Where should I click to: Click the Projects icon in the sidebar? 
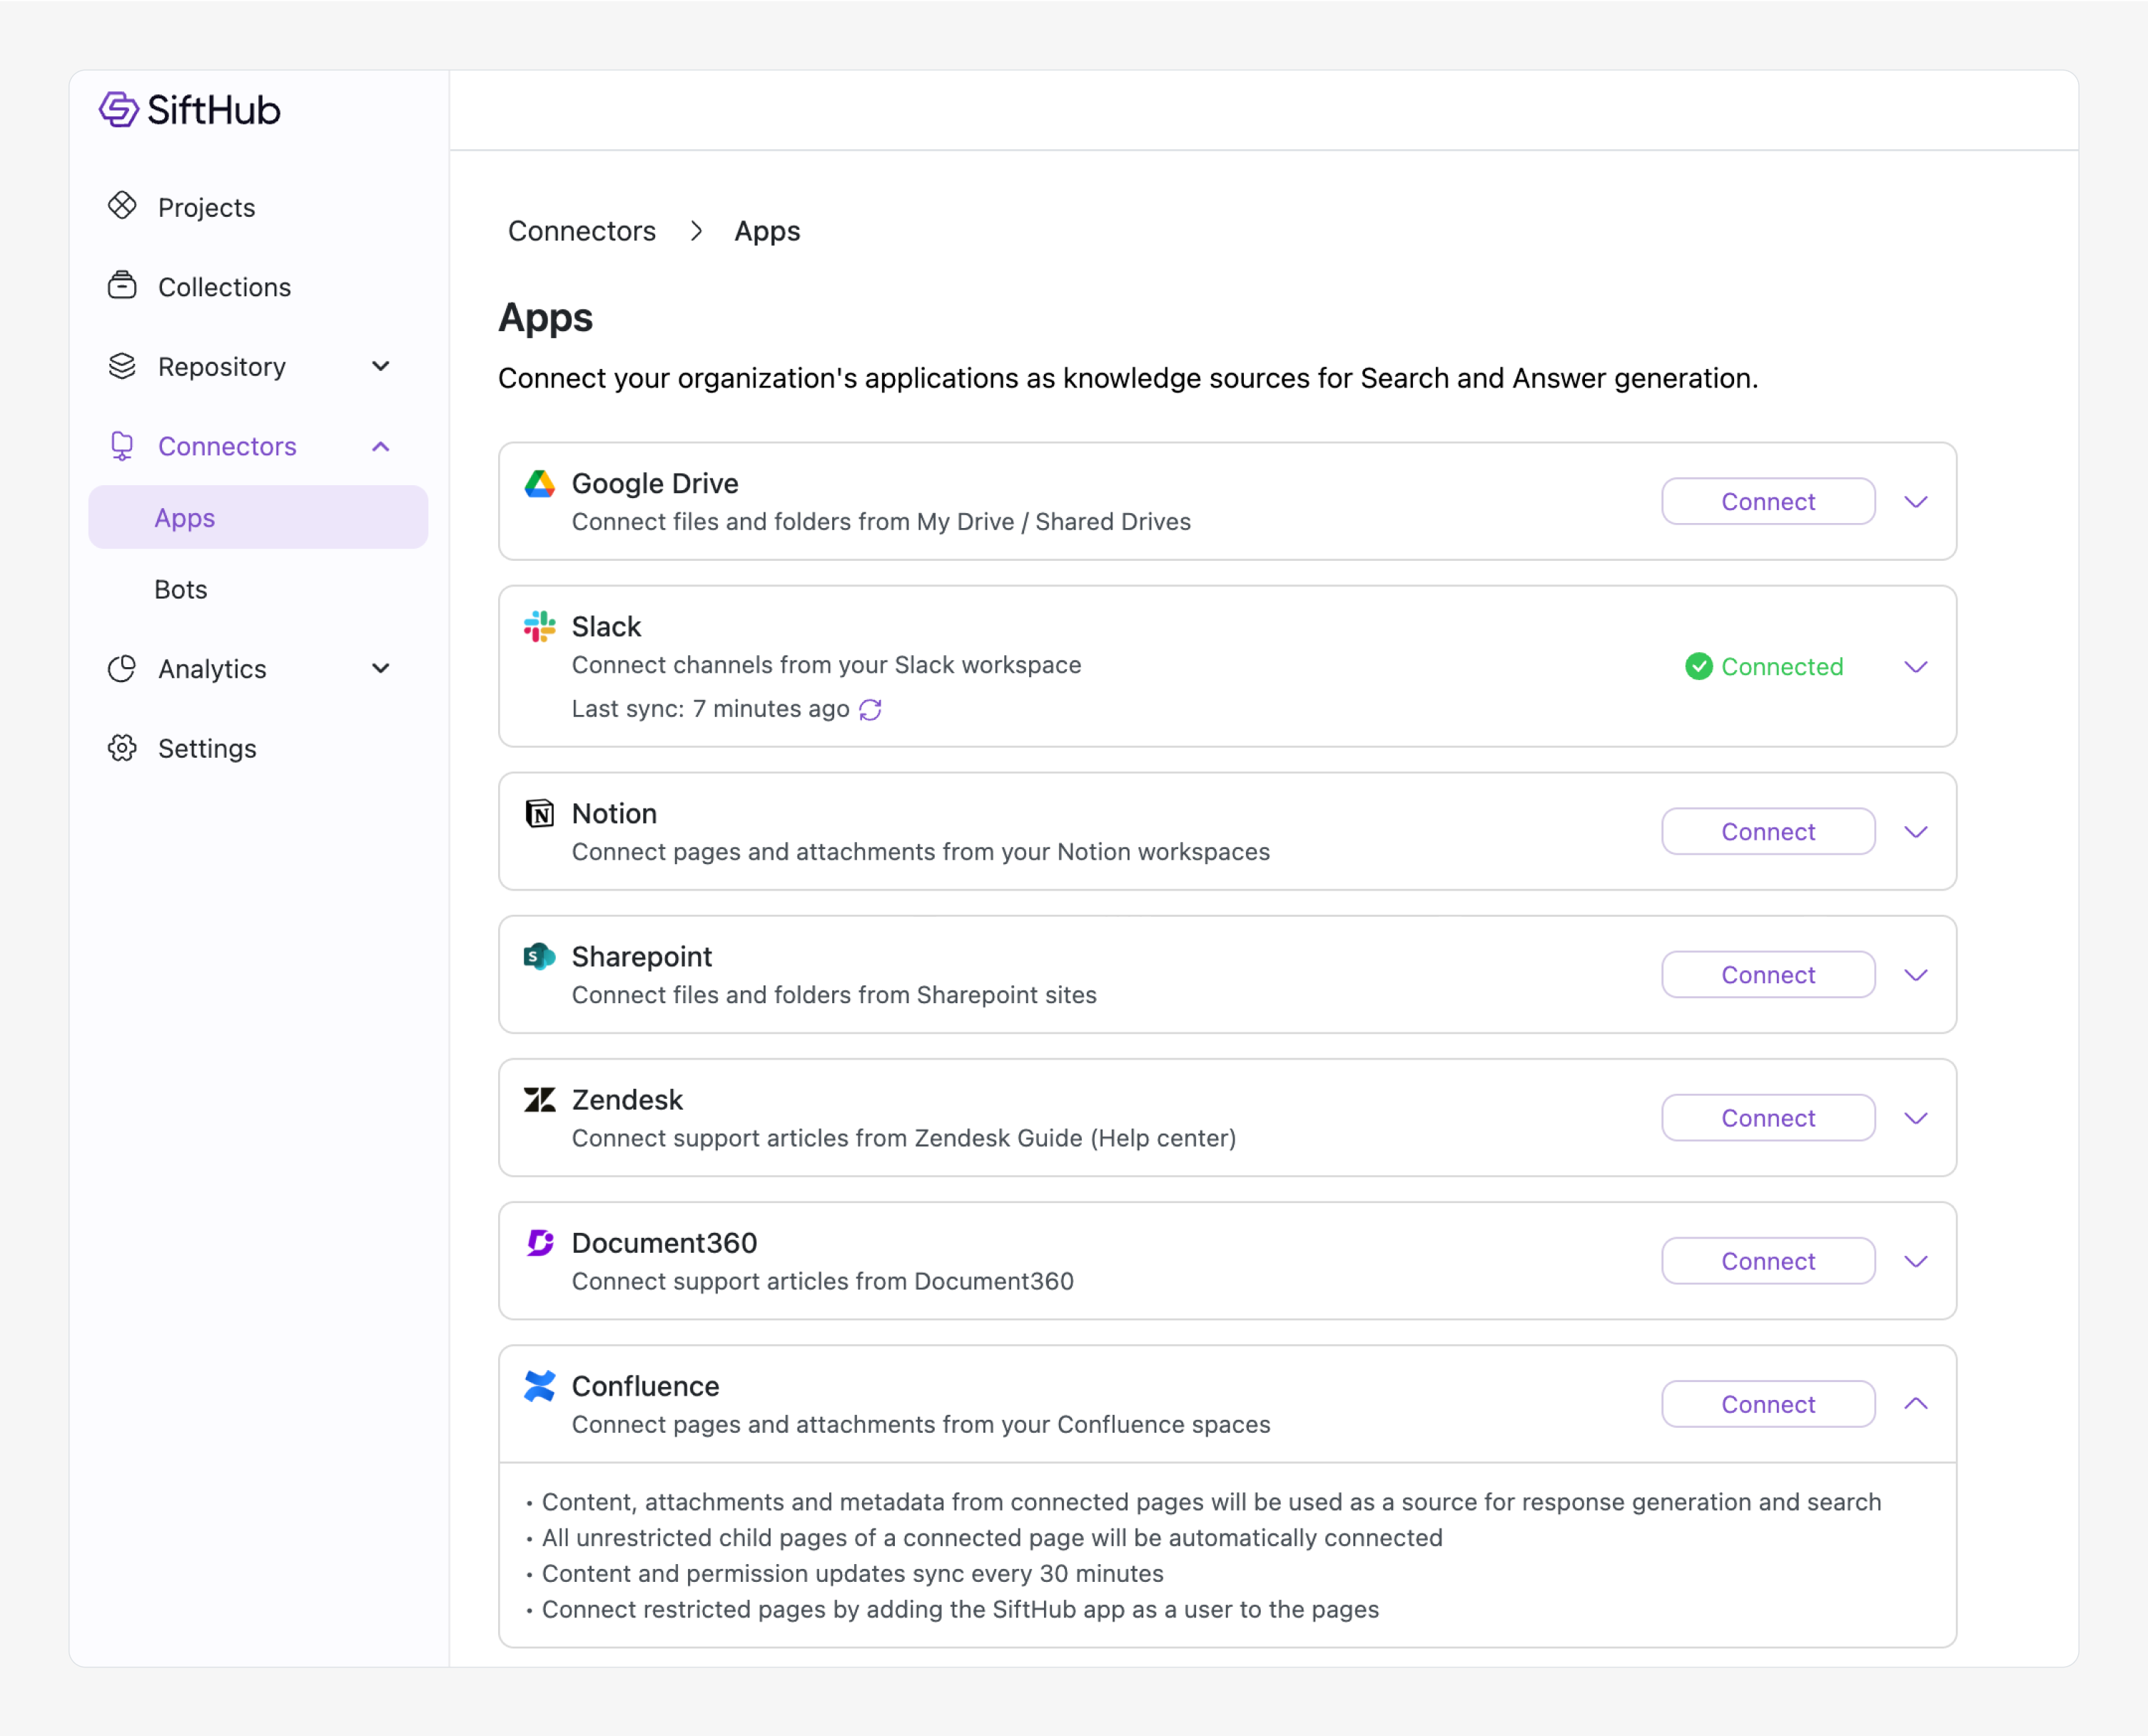pos(122,206)
